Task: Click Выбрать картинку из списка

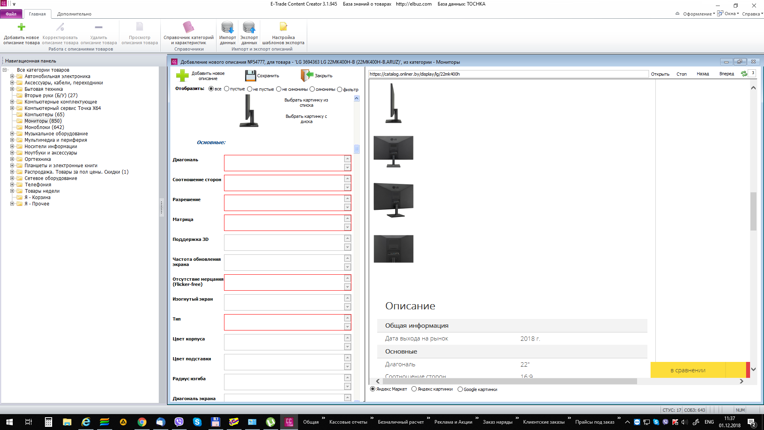Action: click(x=306, y=103)
